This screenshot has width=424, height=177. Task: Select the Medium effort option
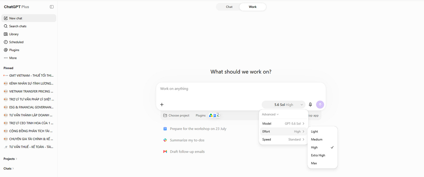click(322, 140)
